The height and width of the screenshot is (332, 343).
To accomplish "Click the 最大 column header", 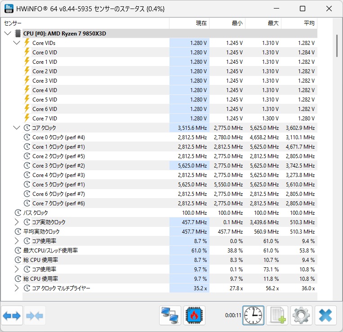I will [x=263, y=23].
